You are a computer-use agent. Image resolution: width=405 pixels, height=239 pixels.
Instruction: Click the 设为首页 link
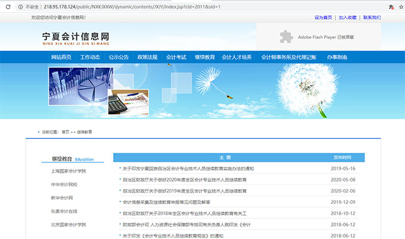click(x=323, y=18)
